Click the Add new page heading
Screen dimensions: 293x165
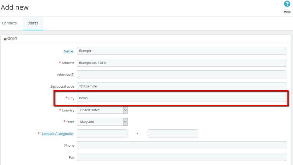(15, 7)
